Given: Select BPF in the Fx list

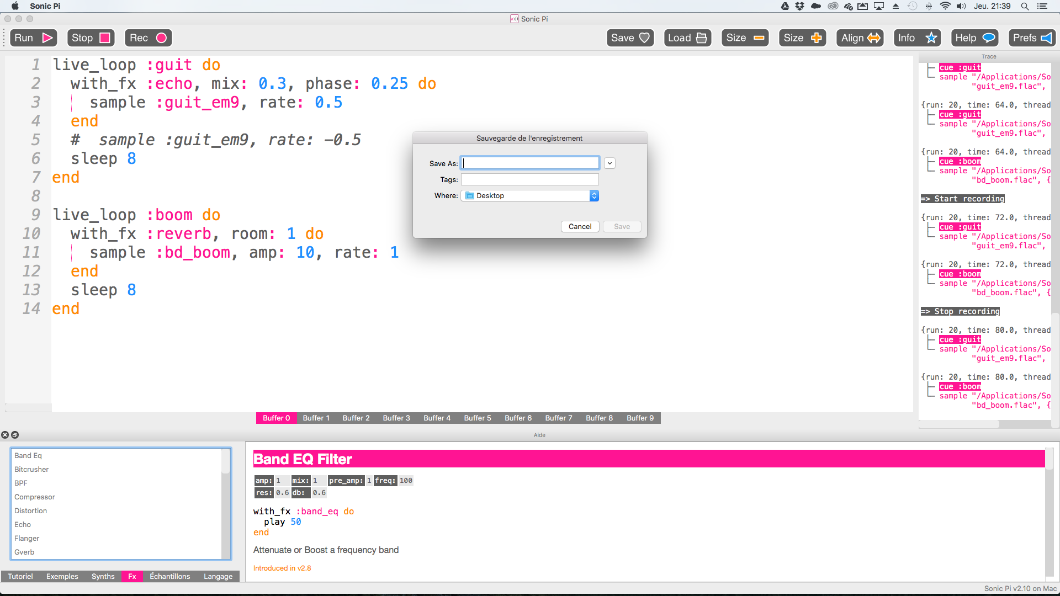Looking at the screenshot, I should pyautogui.click(x=116, y=483).
